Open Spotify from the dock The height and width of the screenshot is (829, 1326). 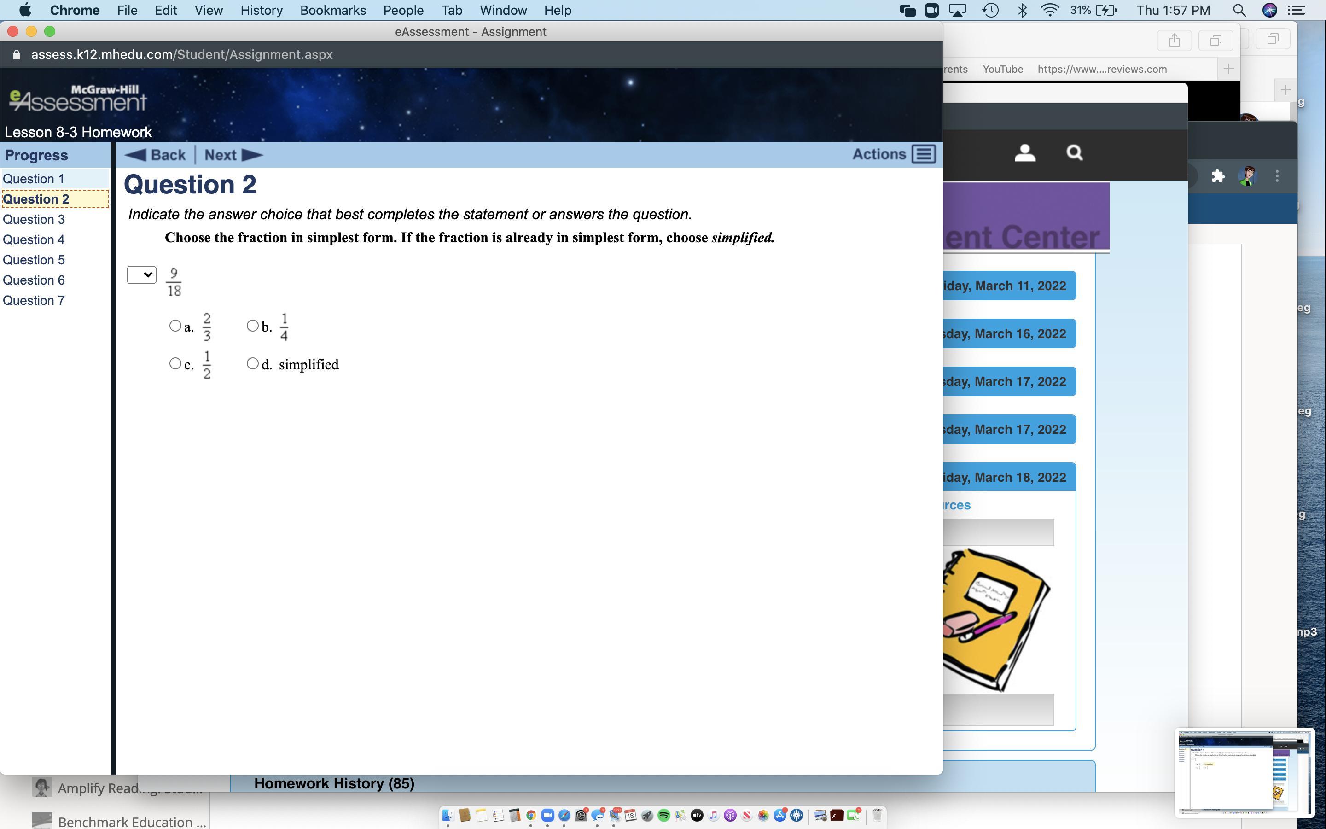(663, 815)
